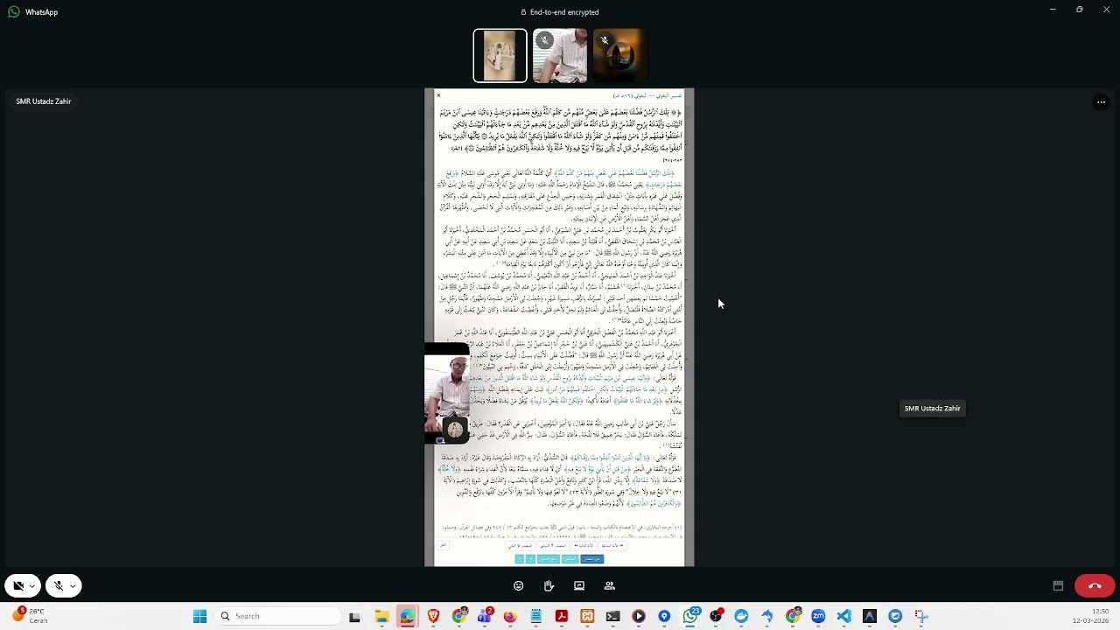Select the muted participant with dark sunset thumbnail

coord(619,56)
